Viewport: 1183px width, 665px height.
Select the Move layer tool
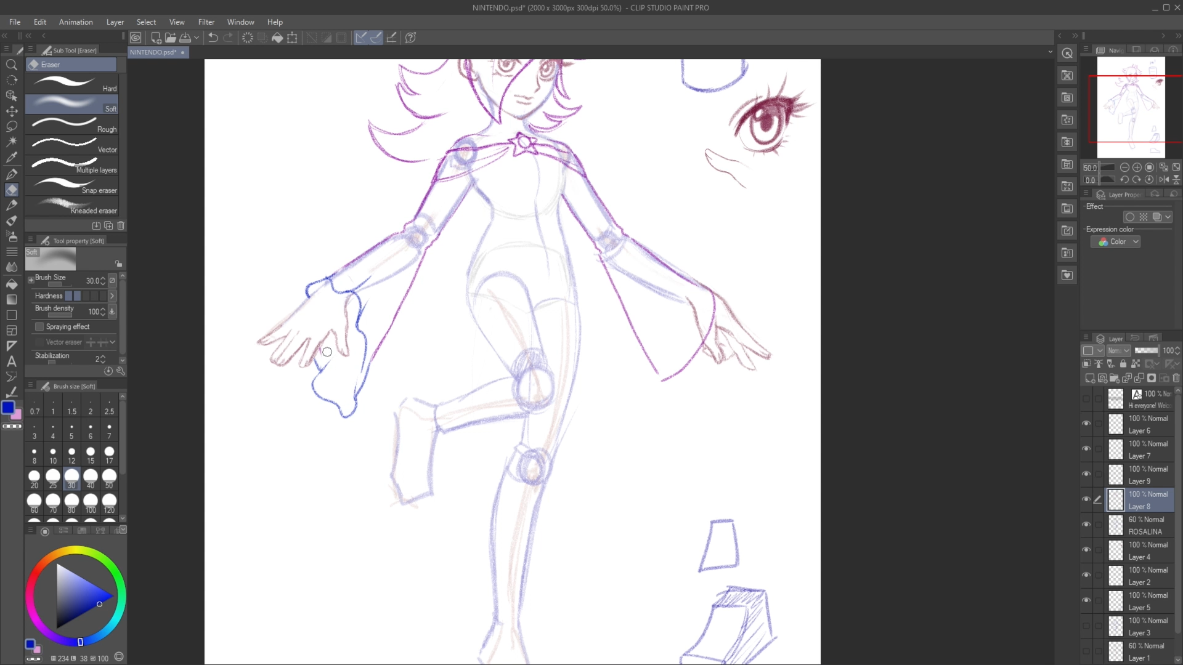(11, 111)
